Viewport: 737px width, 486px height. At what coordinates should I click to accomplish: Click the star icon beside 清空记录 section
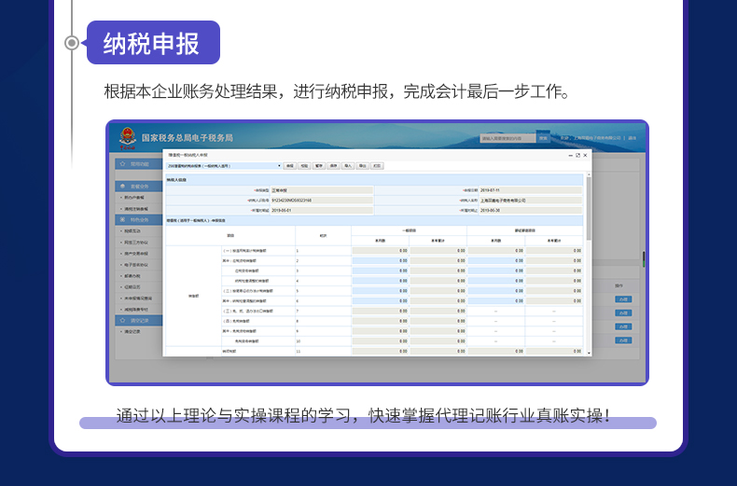coord(121,320)
